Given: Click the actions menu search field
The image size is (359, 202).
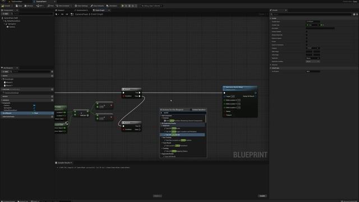Looking at the screenshot, I should click(x=183, y=113).
